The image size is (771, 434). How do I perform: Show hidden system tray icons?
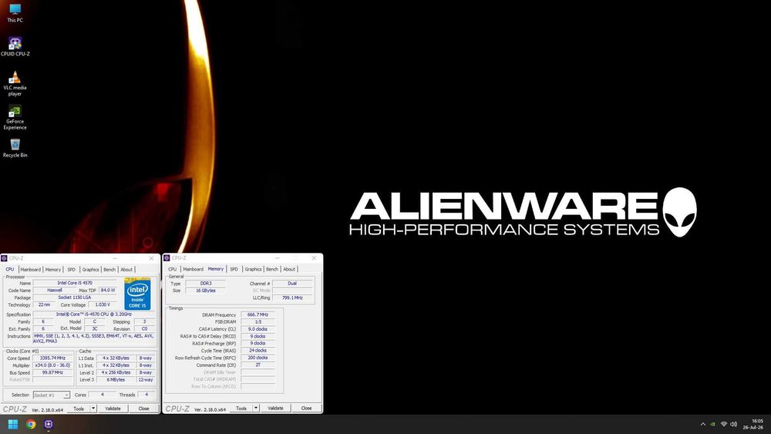[702, 424]
